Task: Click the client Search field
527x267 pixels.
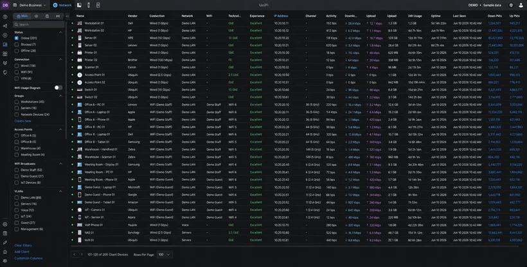Action: (x=39, y=24)
